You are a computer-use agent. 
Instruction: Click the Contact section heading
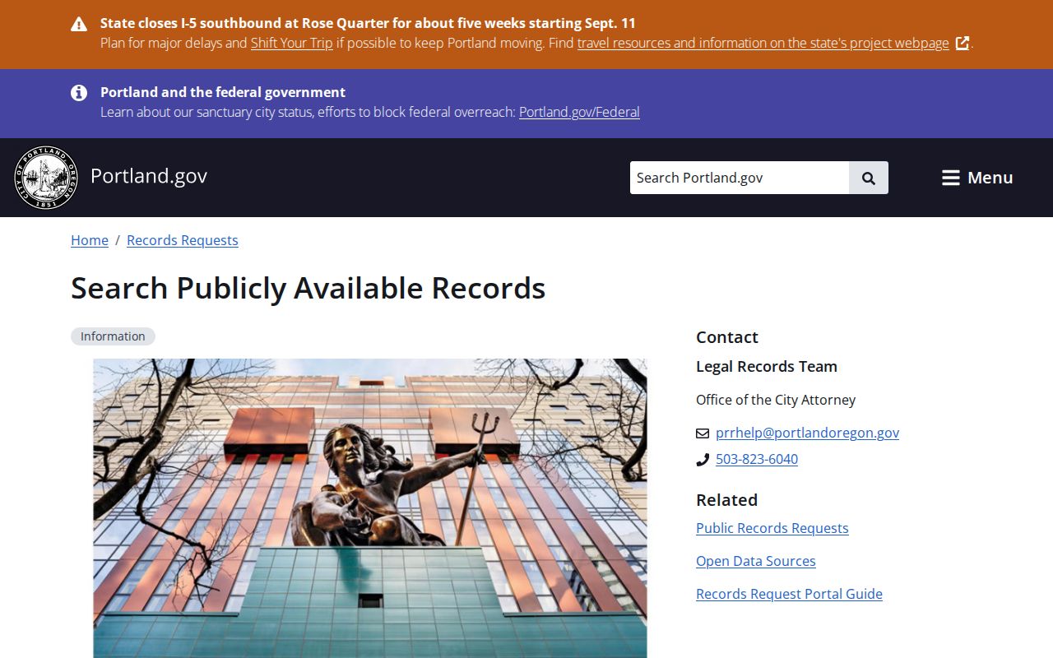(727, 337)
